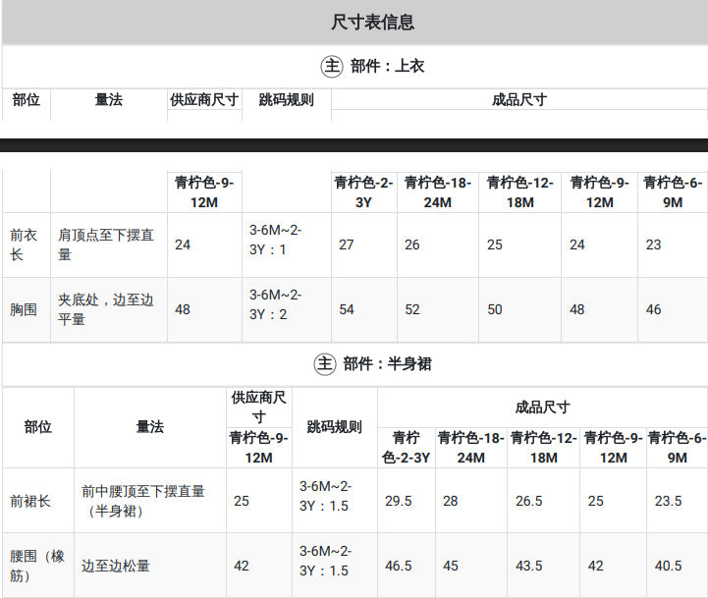Click the 主 icon beside 部件:上衣

click(332, 67)
